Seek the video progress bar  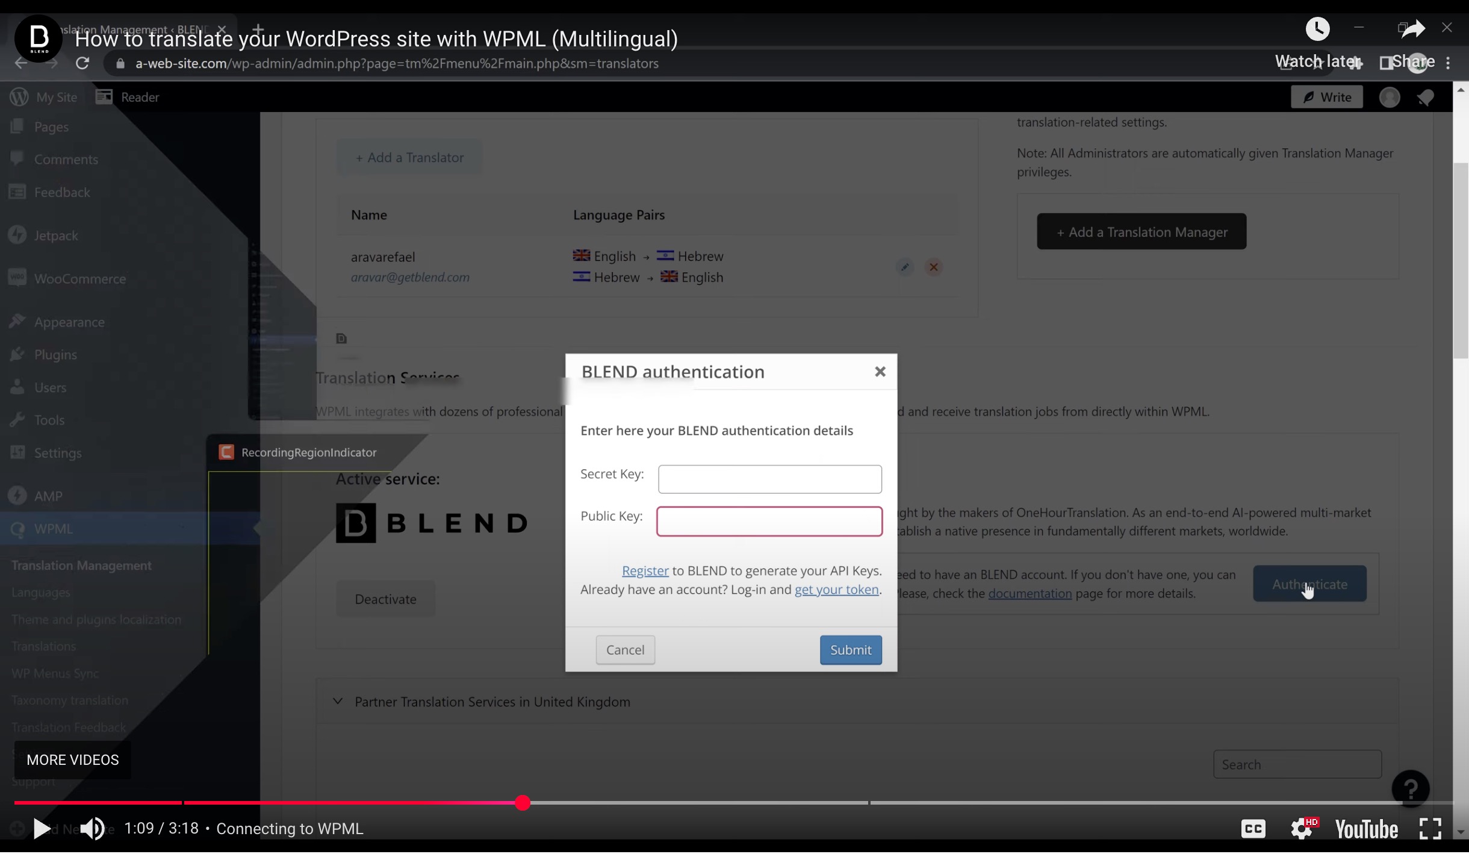coord(722,803)
